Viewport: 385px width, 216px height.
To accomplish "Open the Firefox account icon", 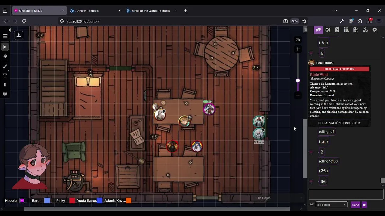I will (x=351, y=21).
